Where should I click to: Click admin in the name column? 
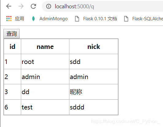click(x=45, y=77)
